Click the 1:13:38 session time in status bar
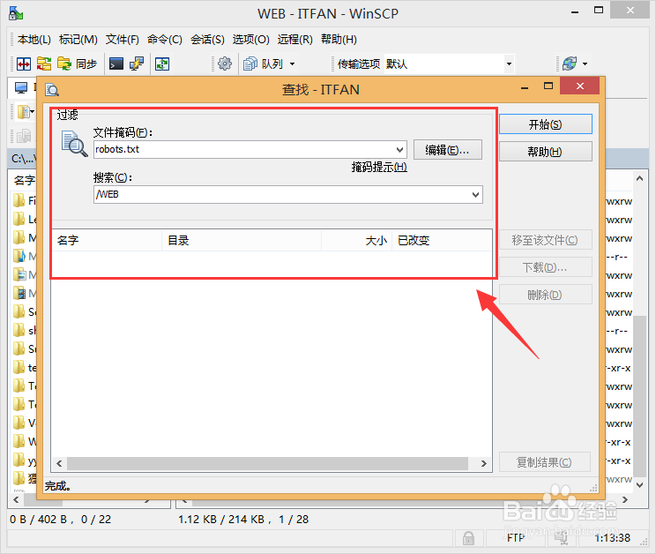This screenshot has width=656, height=554. [x=612, y=538]
